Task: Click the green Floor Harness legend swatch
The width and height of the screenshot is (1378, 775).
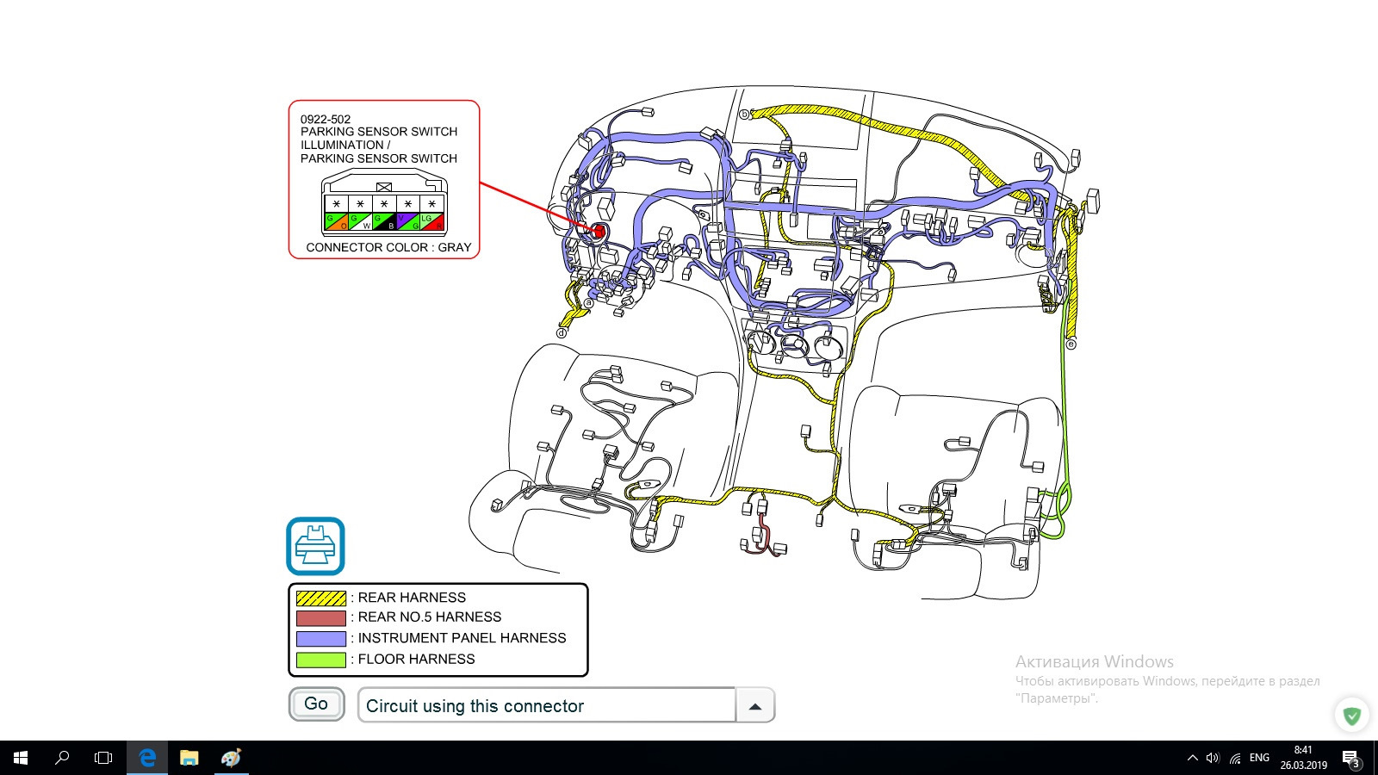Action: pyautogui.click(x=321, y=660)
